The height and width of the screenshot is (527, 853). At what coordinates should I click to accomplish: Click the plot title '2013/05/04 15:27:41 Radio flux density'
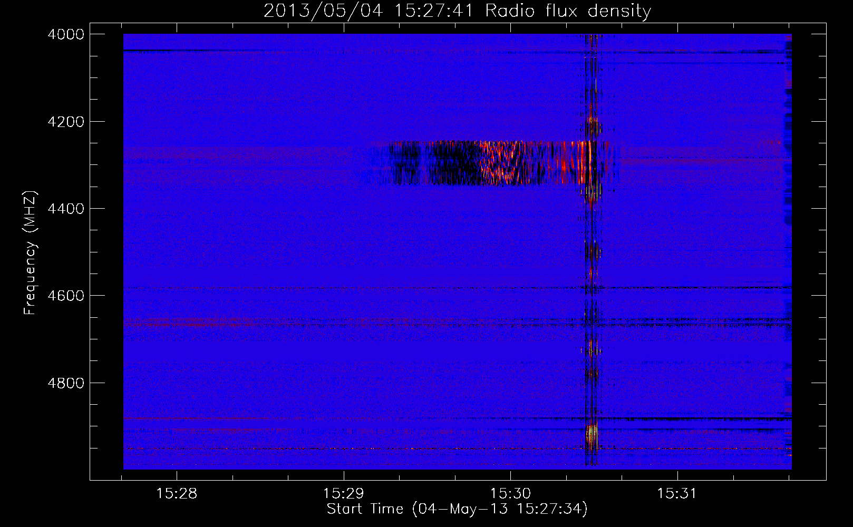pos(457,11)
